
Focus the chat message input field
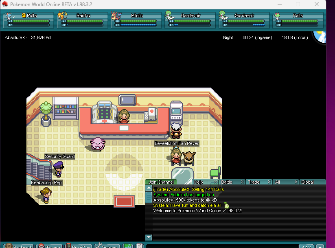point(222,246)
